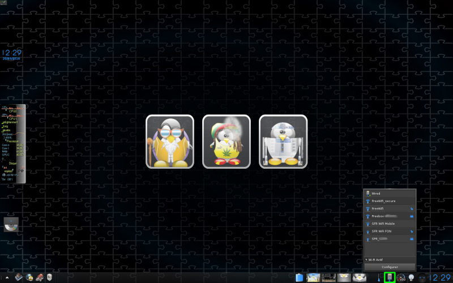The width and height of the screenshot is (453, 283).
Task: Switch to the third pager desktop thumbnail
Action: 344,278
